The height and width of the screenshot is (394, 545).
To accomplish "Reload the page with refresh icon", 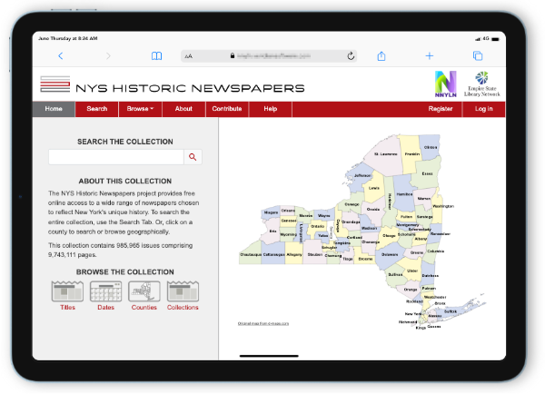I will [x=351, y=55].
